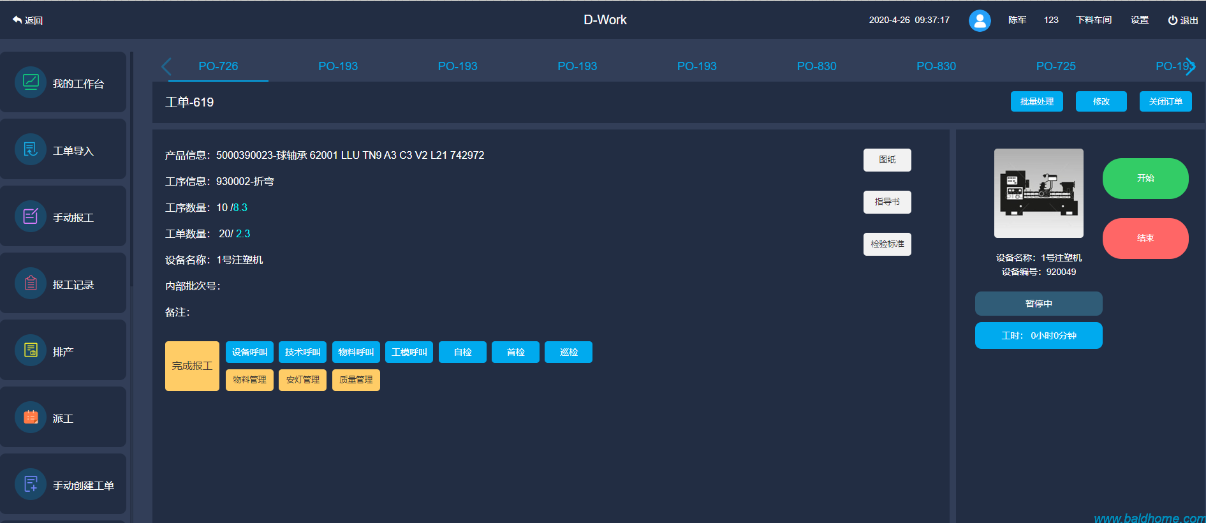Open the 派工 dispatch icon
Screen dimensions: 1206x523
point(31,417)
